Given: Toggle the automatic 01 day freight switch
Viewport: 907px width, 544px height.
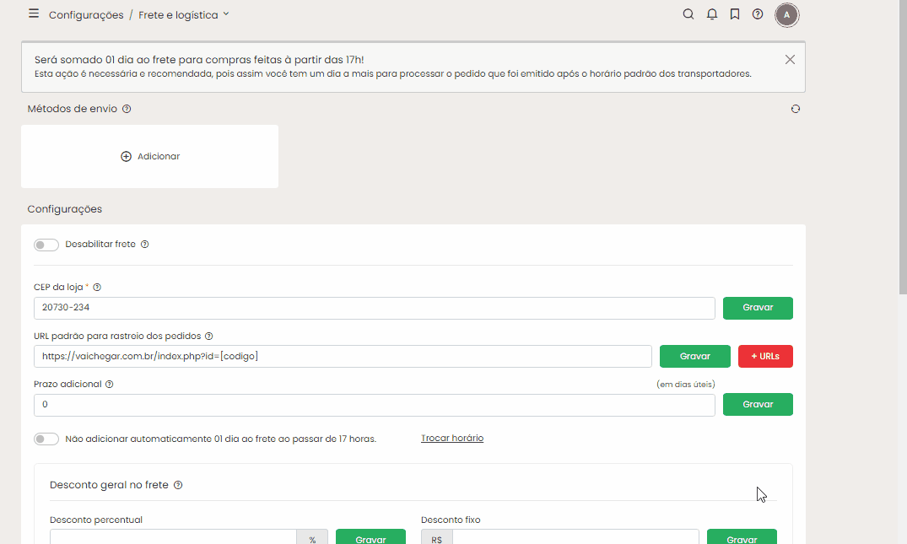Looking at the screenshot, I should point(46,439).
